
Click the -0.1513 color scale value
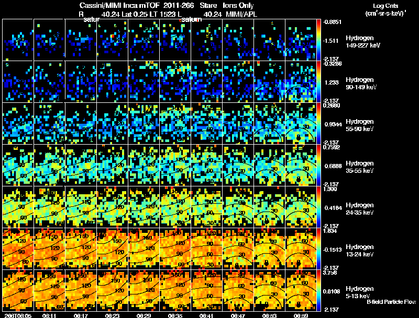tap(332, 250)
